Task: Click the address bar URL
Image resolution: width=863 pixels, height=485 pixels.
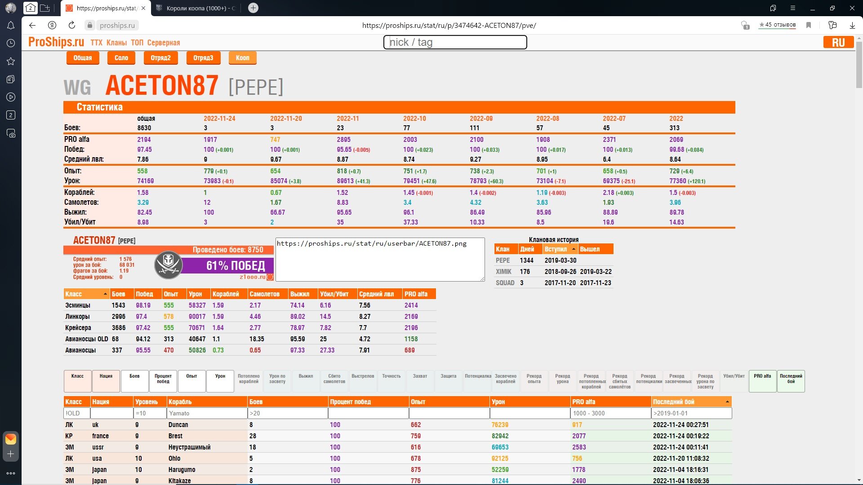Action: (449, 26)
